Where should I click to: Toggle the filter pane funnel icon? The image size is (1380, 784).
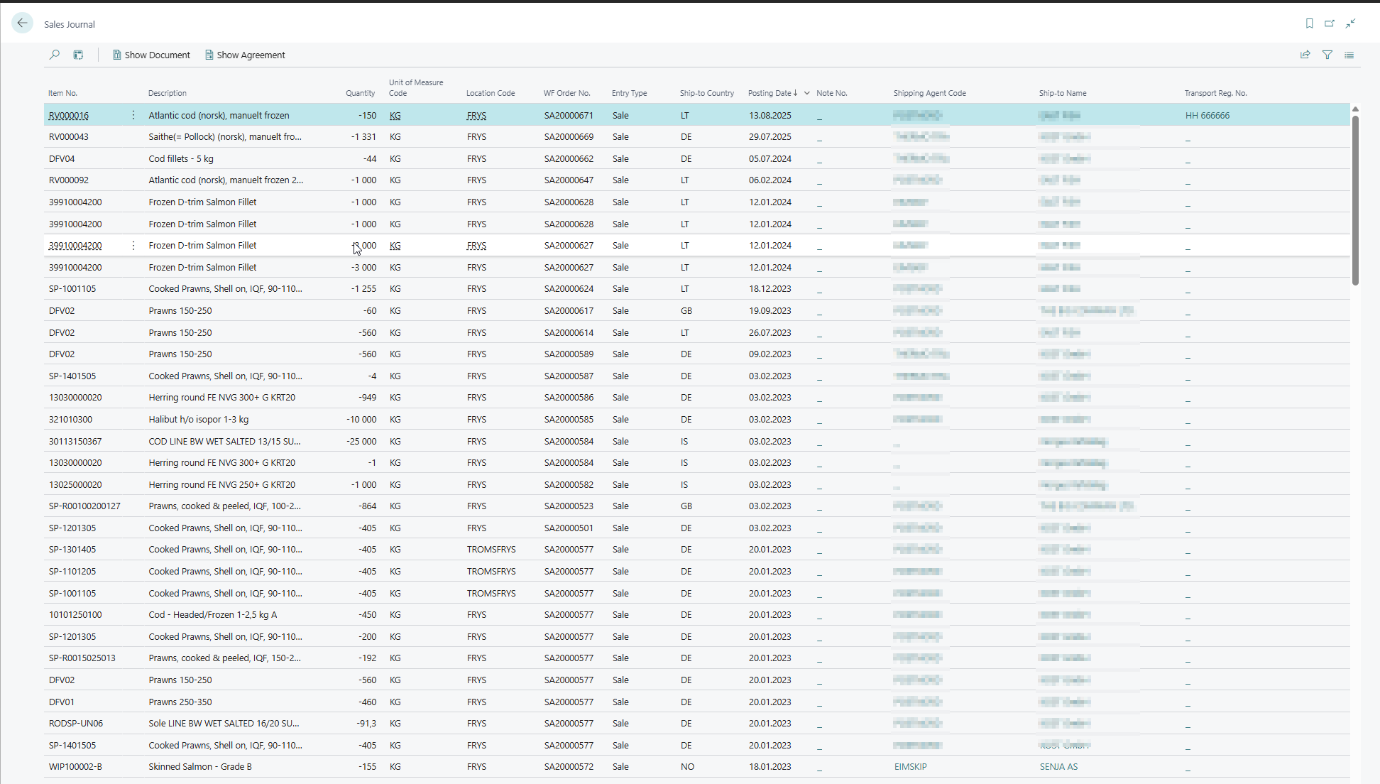tap(1327, 55)
